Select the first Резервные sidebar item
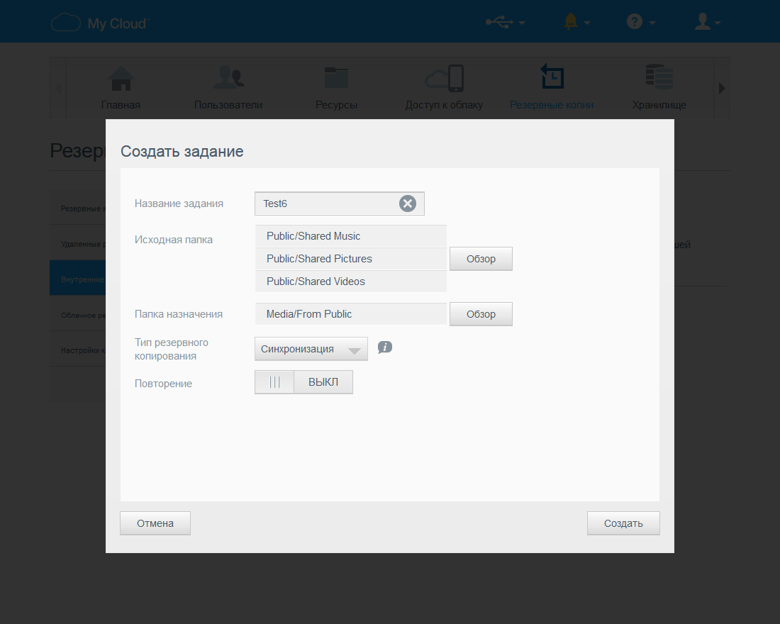The width and height of the screenshot is (780, 624). pos(77,208)
